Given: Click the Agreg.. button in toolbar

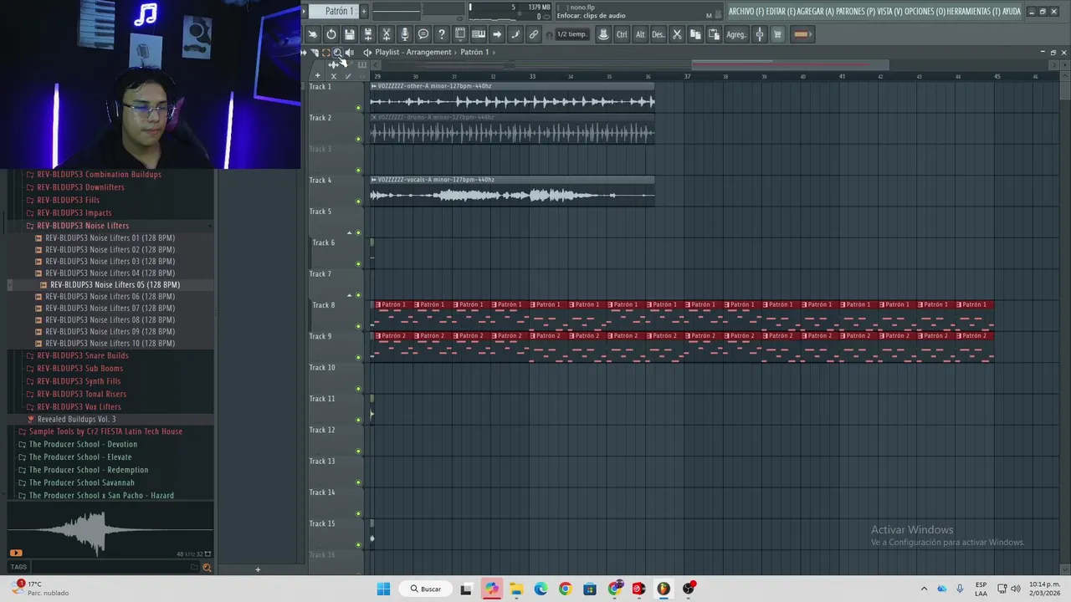Looking at the screenshot, I should [736, 34].
